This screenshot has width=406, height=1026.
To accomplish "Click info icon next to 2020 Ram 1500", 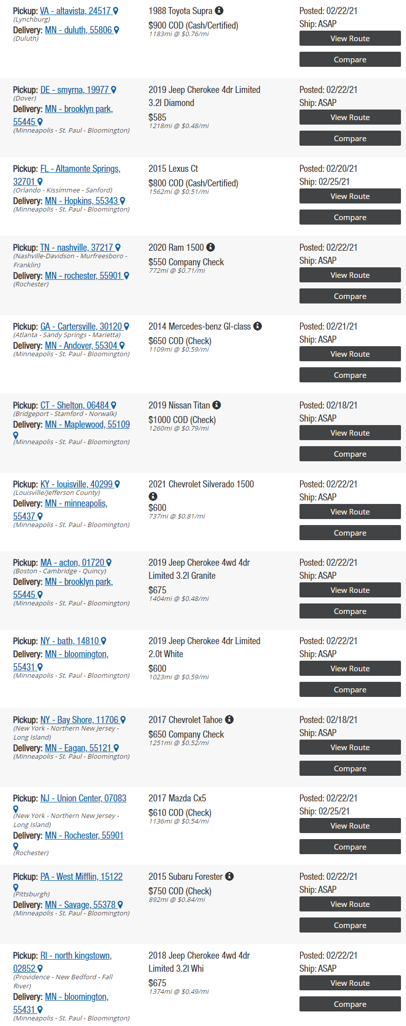I will [x=211, y=247].
